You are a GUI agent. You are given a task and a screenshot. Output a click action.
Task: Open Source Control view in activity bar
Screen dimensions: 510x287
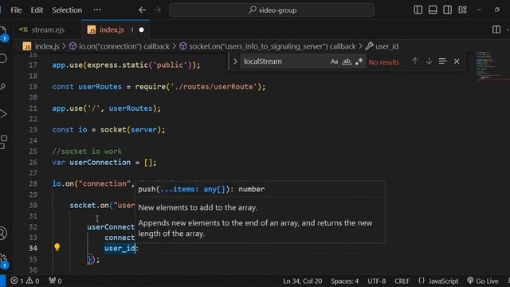pyautogui.click(x=2, y=87)
